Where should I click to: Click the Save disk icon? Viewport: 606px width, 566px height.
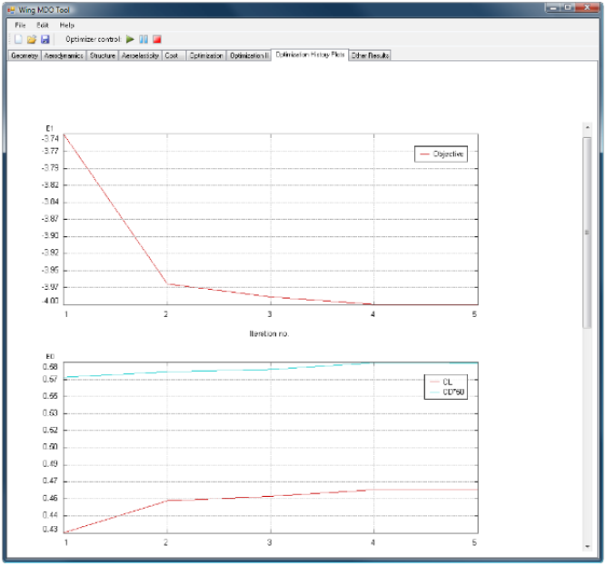coord(45,39)
